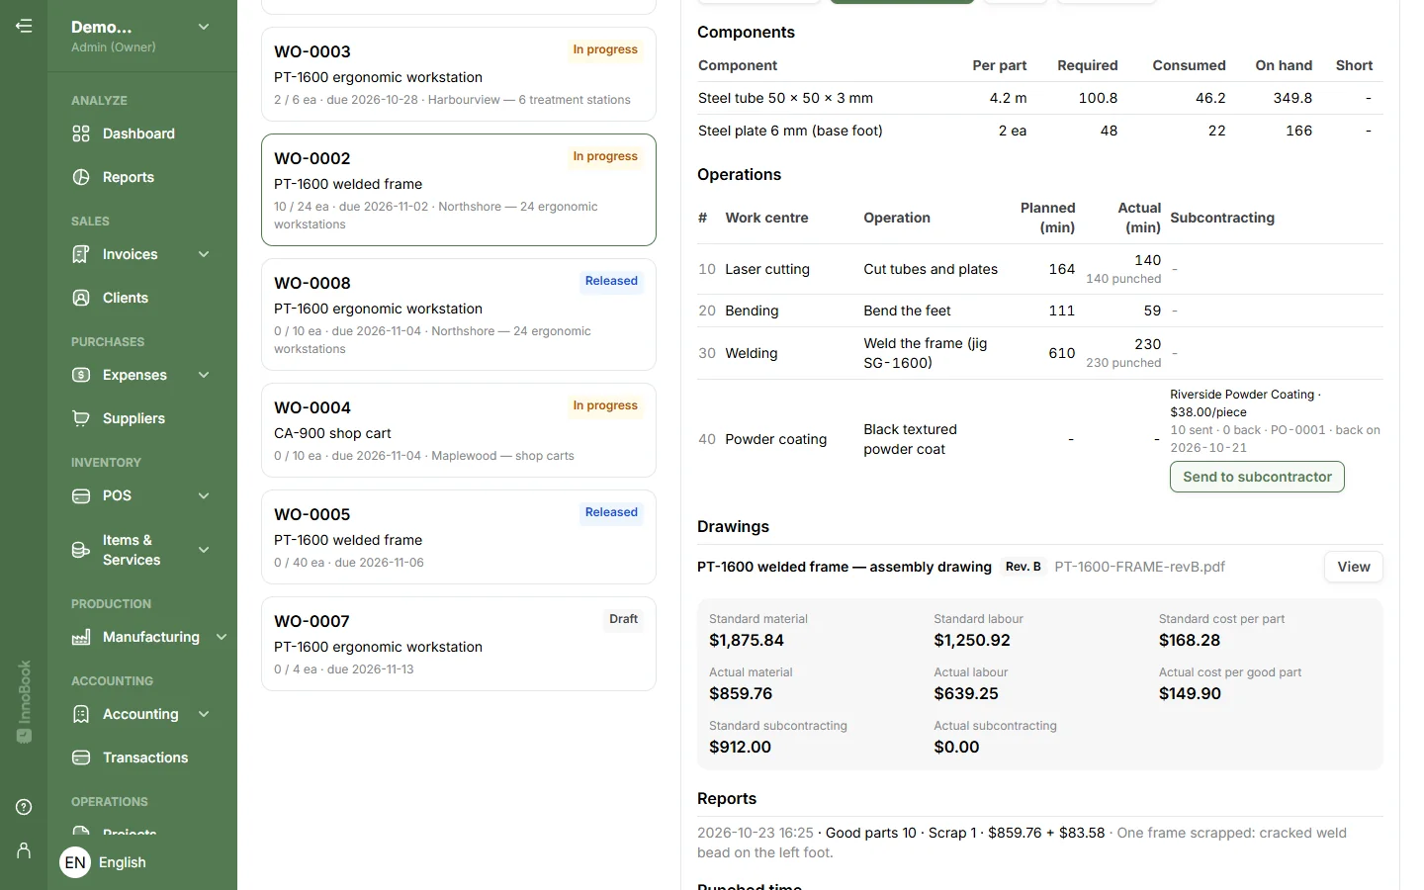
Task: Open the Dashboard grid icon
Action: pyautogui.click(x=81, y=133)
